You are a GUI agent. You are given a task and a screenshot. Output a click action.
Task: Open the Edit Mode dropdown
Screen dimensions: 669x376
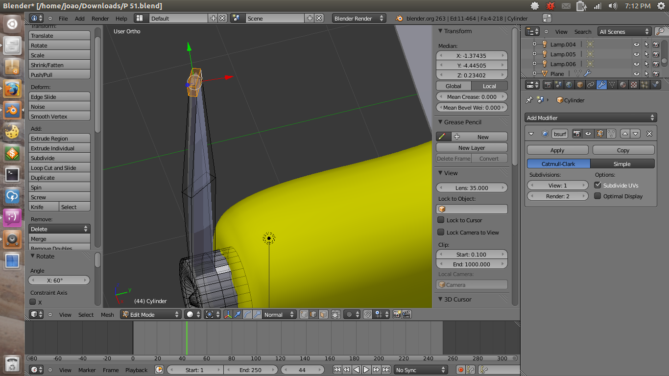[x=150, y=314]
